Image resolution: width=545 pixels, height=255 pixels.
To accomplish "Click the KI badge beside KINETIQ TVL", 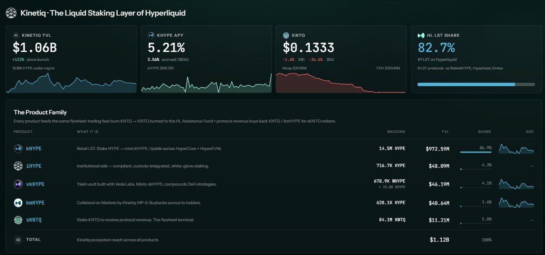I will (16, 35).
